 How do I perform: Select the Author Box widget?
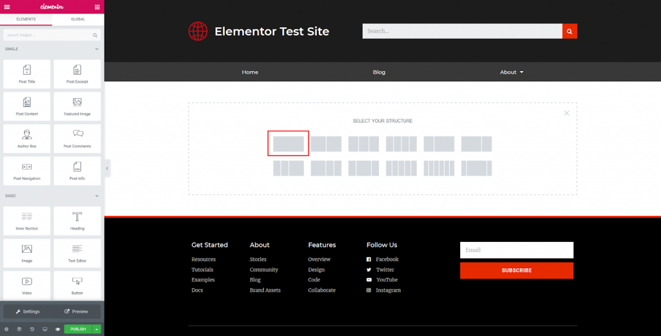[26, 139]
